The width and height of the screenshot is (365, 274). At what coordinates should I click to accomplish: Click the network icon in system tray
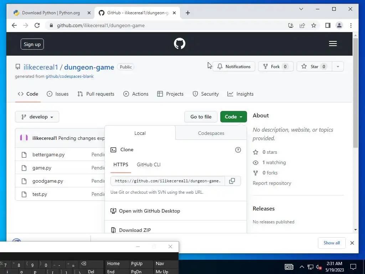tap(310, 267)
